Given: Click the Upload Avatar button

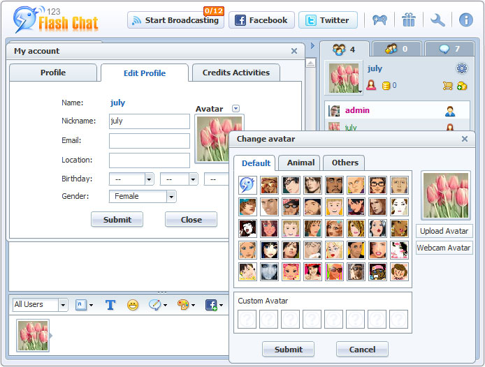Looking at the screenshot, I should click(444, 231).
